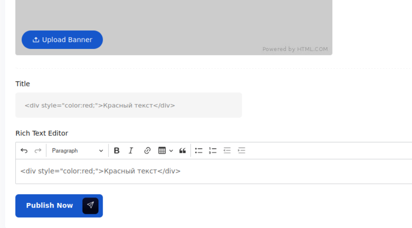Image resolution: width=412 pixels, height=228 pixels.
Task: Expand the chevron beside the table icon
Action: pos(171,151)
